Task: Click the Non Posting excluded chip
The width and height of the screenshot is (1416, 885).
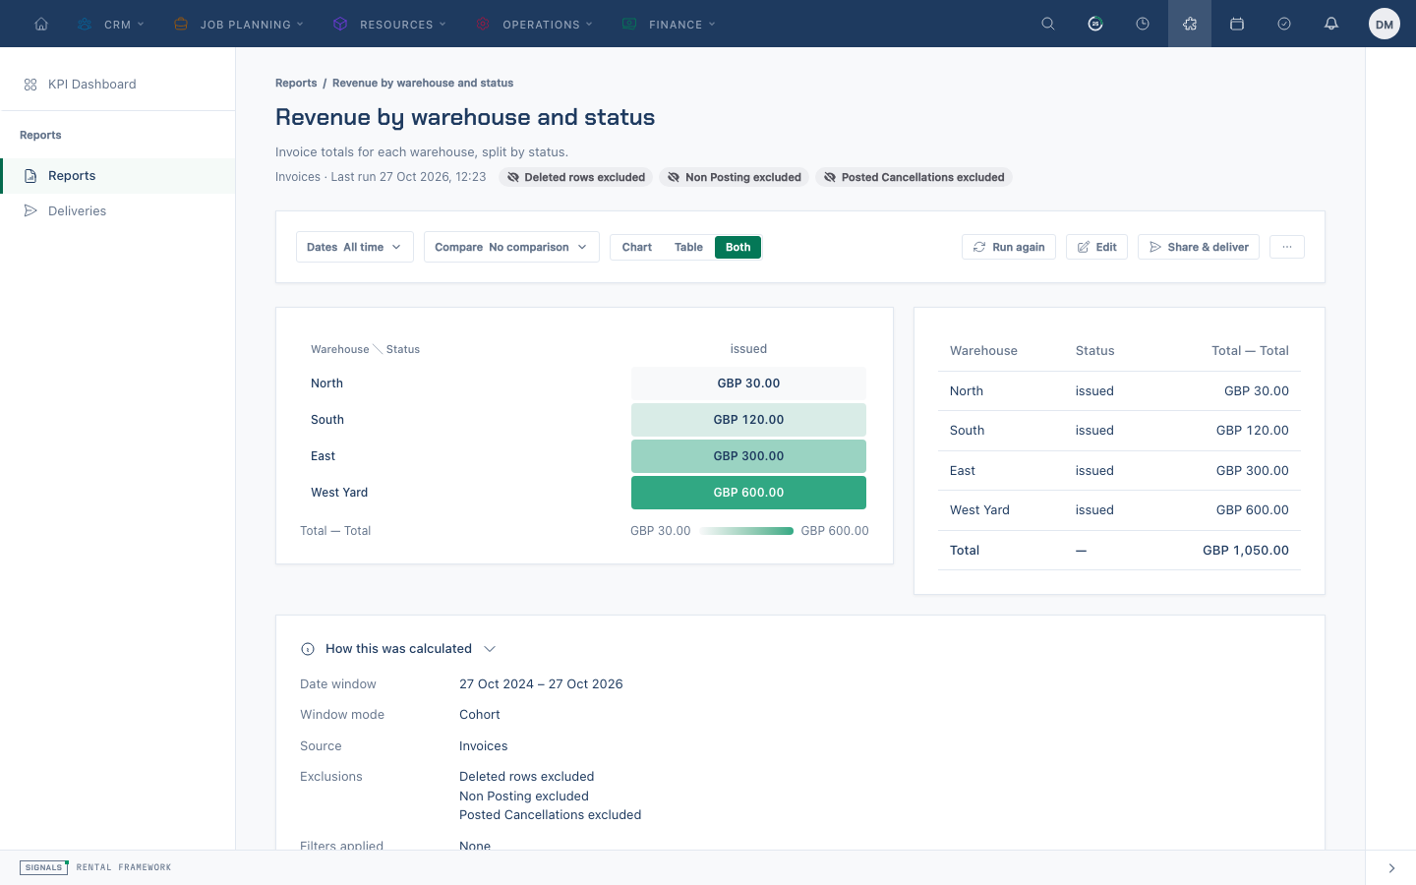Action: pos(735,177)
